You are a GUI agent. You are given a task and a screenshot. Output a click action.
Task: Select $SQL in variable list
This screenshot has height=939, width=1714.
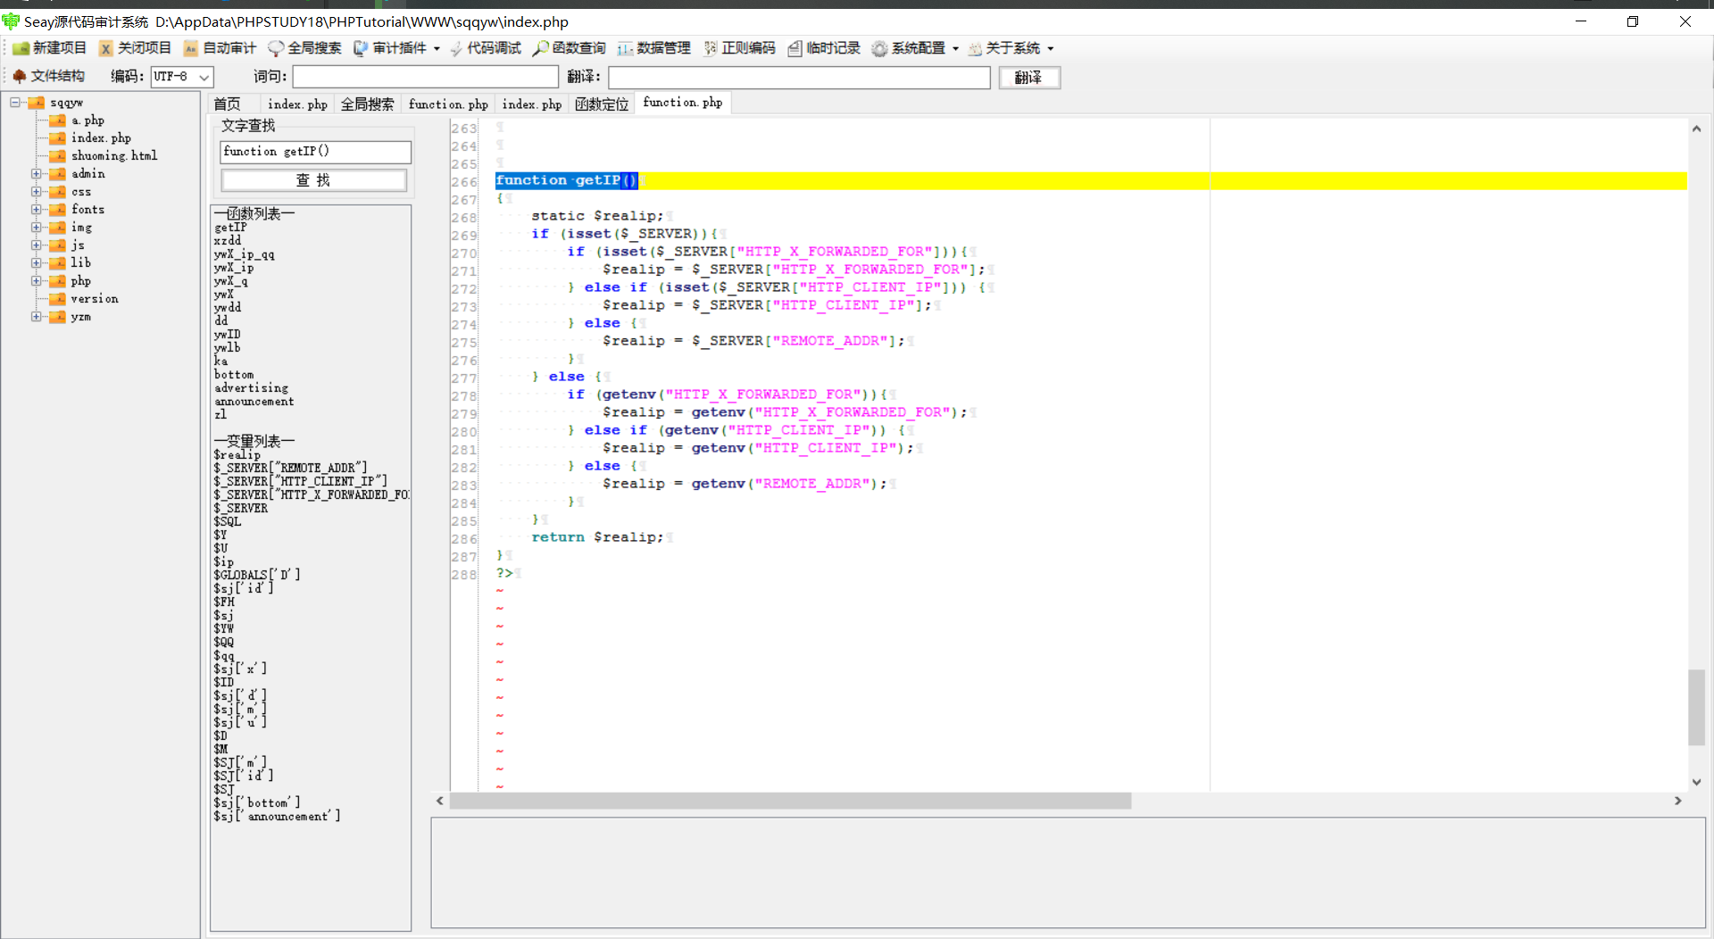227,522
